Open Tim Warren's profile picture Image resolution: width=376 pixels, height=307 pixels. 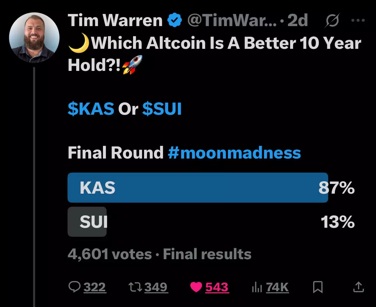(34, 37)
